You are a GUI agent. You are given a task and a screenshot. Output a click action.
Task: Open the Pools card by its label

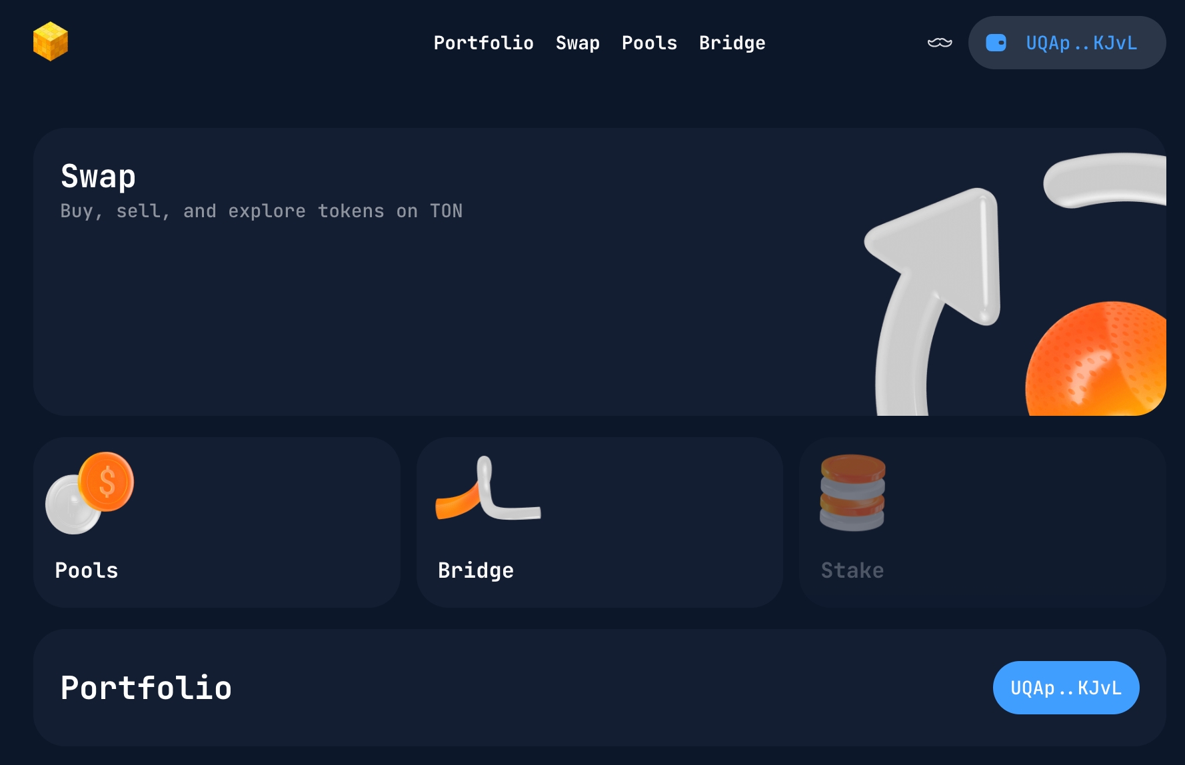coord(87,570)
